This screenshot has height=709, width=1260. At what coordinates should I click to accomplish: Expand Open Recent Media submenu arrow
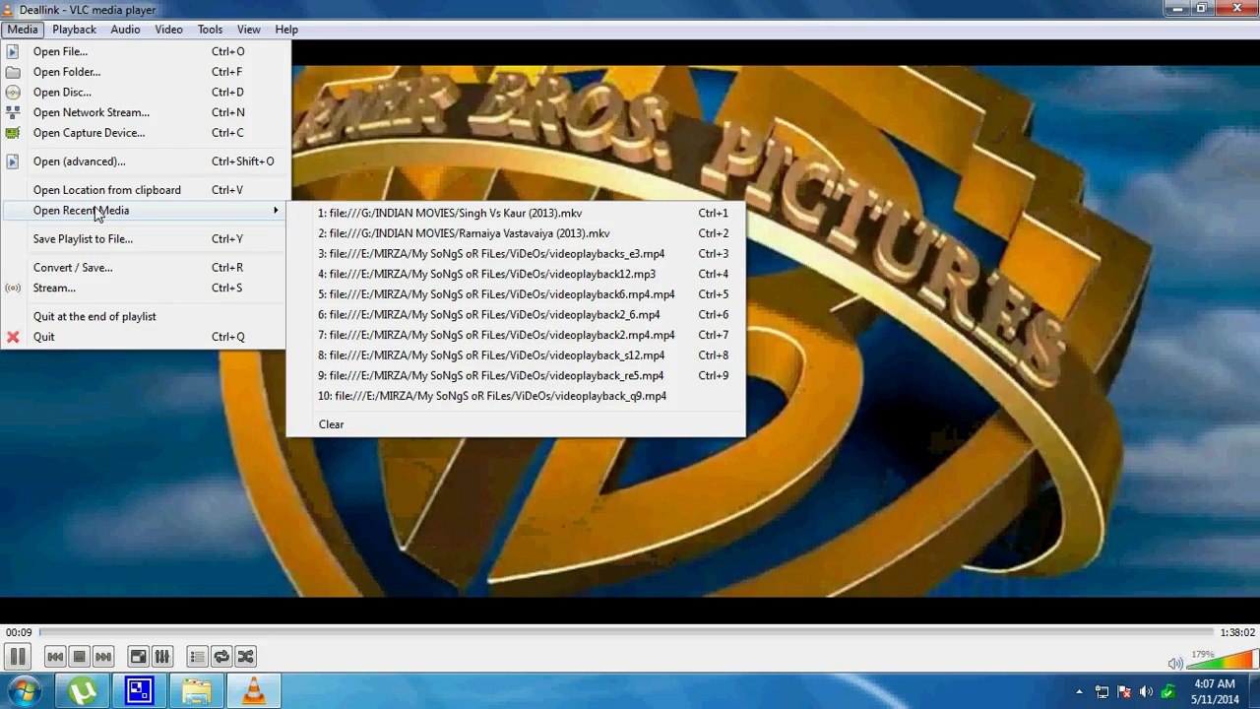pos(276,211)
